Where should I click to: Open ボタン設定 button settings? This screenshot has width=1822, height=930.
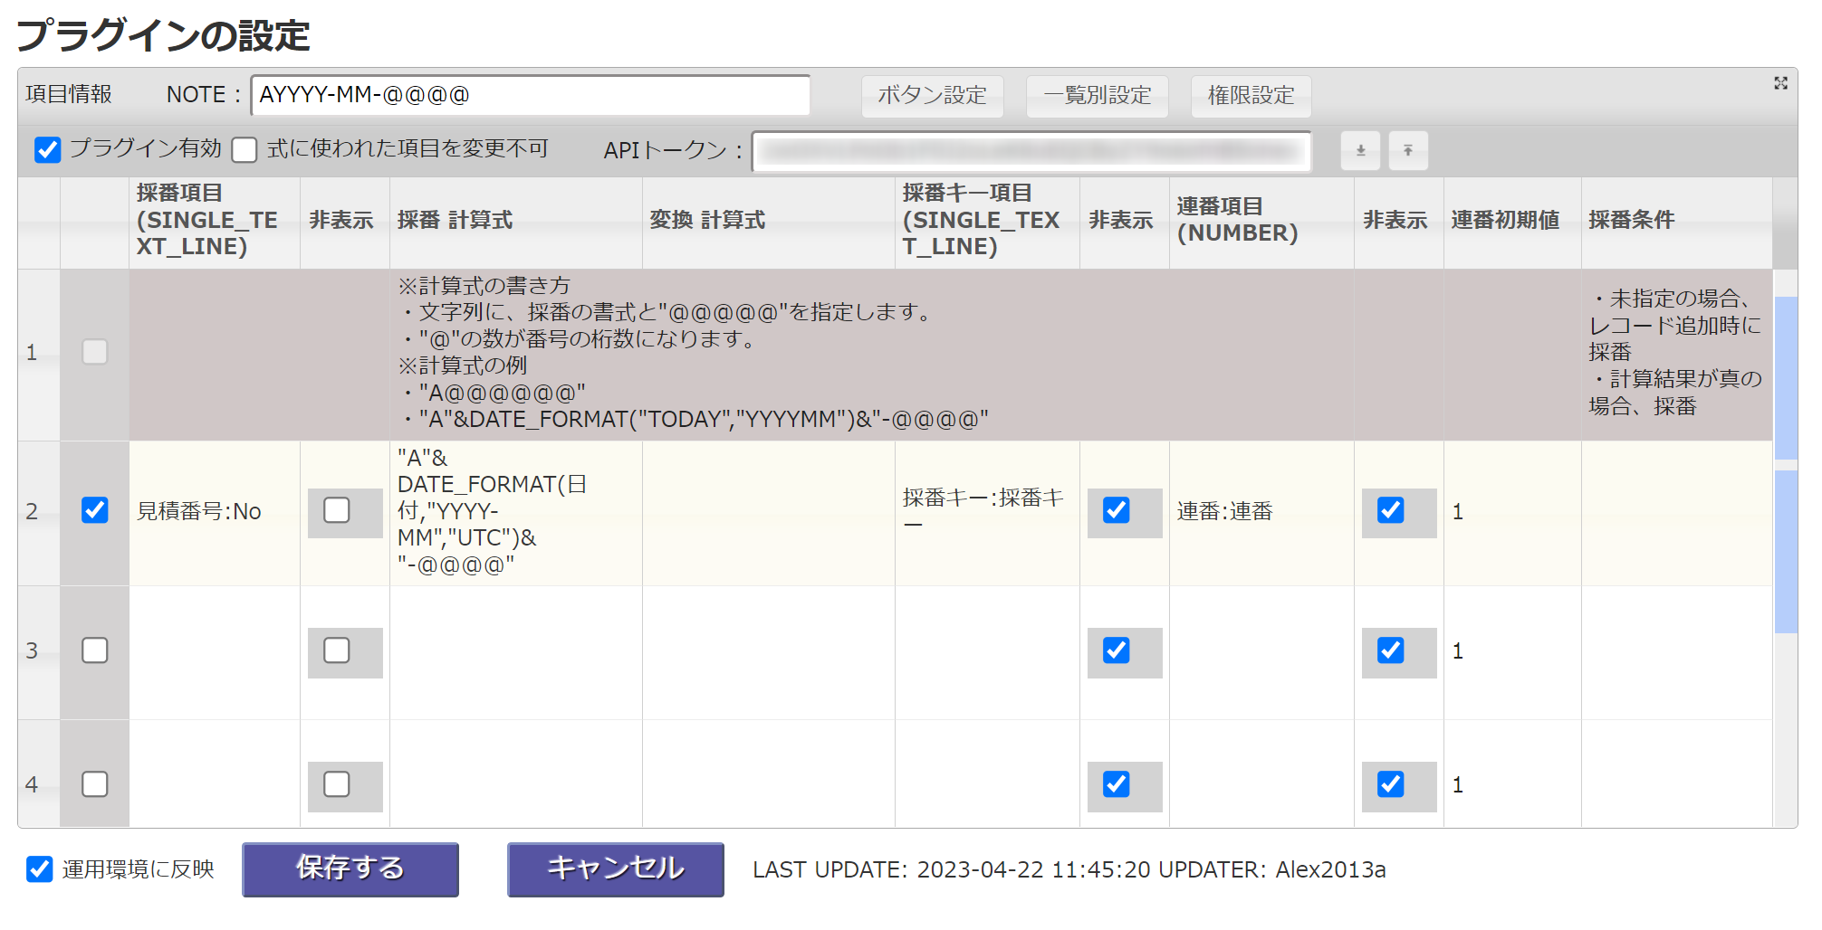pyautogui.click(x=933, y=96)
